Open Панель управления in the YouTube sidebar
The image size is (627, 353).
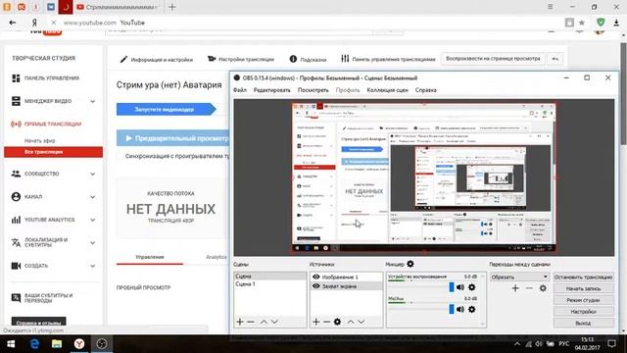click(51, 78)
